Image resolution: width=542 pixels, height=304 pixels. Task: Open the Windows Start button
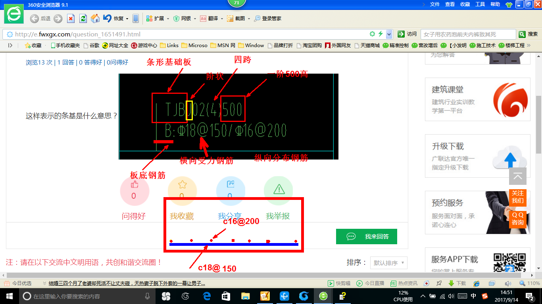tap(9, 296)
